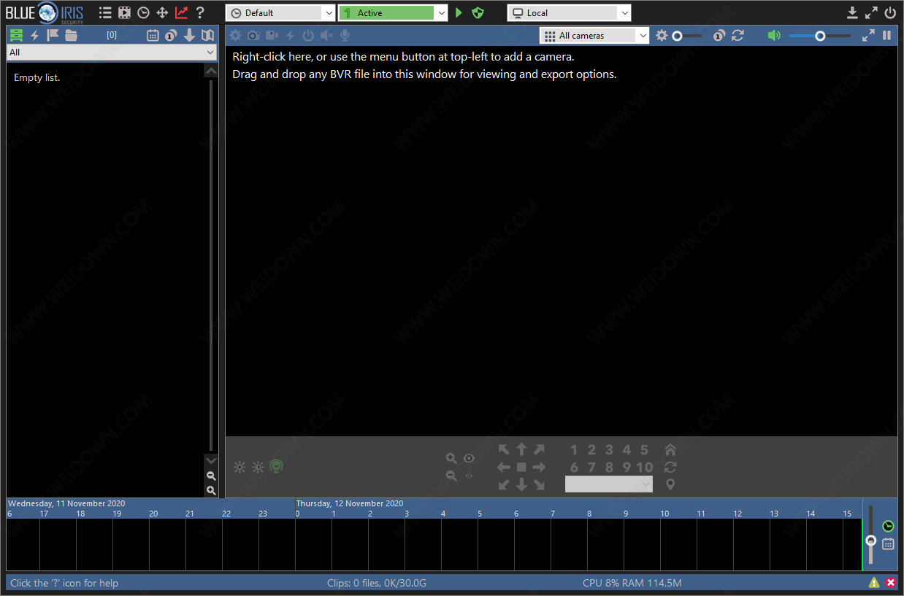Viewport: 904px width, 596px height.
Task: Click the PTZ down arrow
Action: (x=521, y=484)
